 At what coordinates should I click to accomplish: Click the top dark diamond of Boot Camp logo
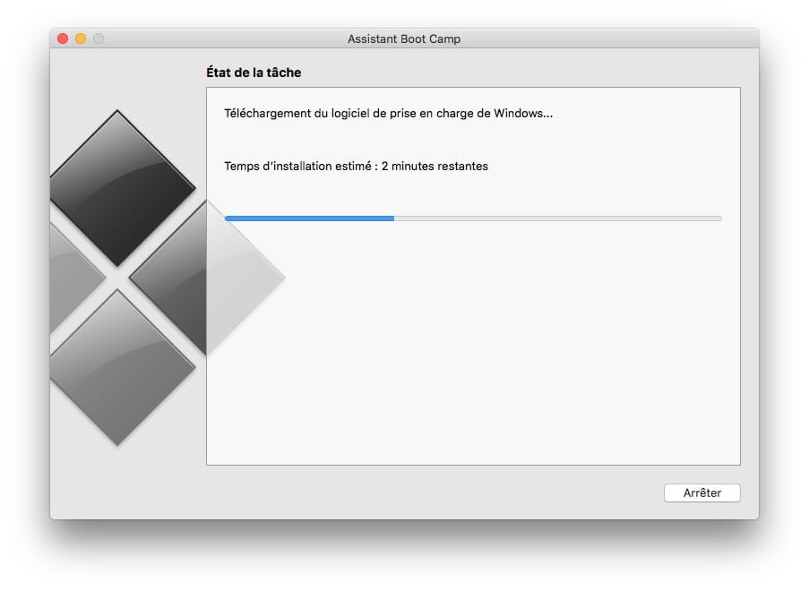coord(120,188)
